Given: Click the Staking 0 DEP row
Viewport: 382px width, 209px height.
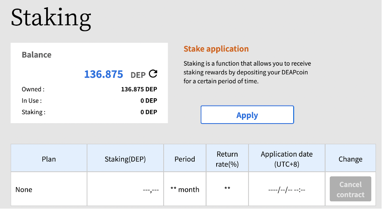Looking at the screenshot, I should point(89,112).
